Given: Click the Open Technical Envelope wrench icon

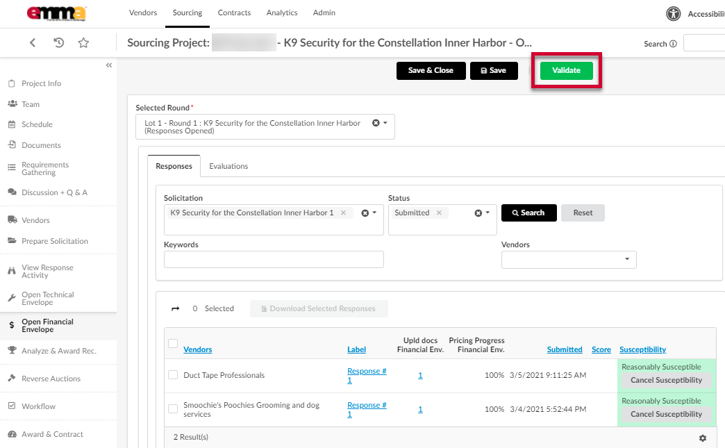Looking at the screenshot, I should point(12,298).
